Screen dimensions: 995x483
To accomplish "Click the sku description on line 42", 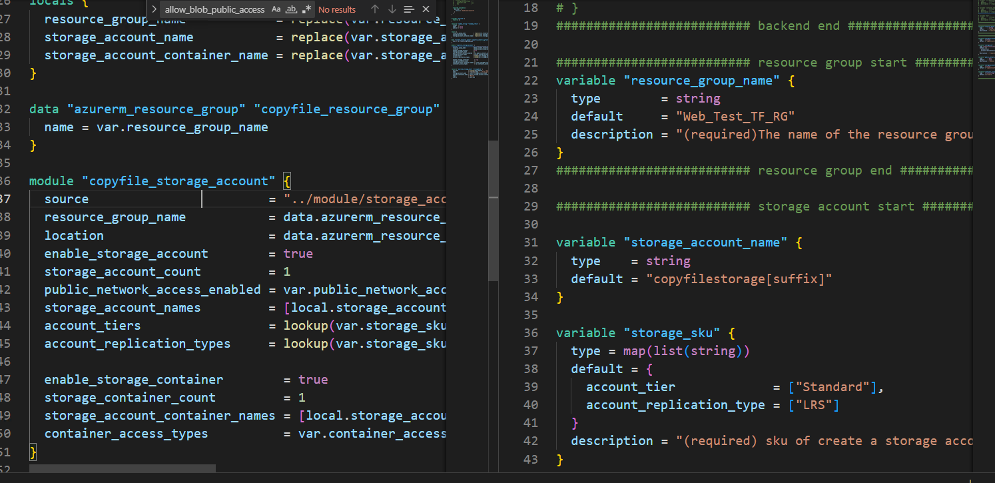I will click(771, 440).
